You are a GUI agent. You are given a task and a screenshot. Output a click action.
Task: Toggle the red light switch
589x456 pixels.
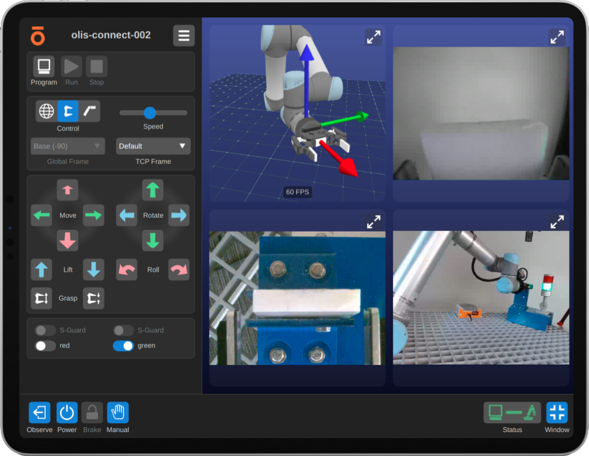click(45, 346)
